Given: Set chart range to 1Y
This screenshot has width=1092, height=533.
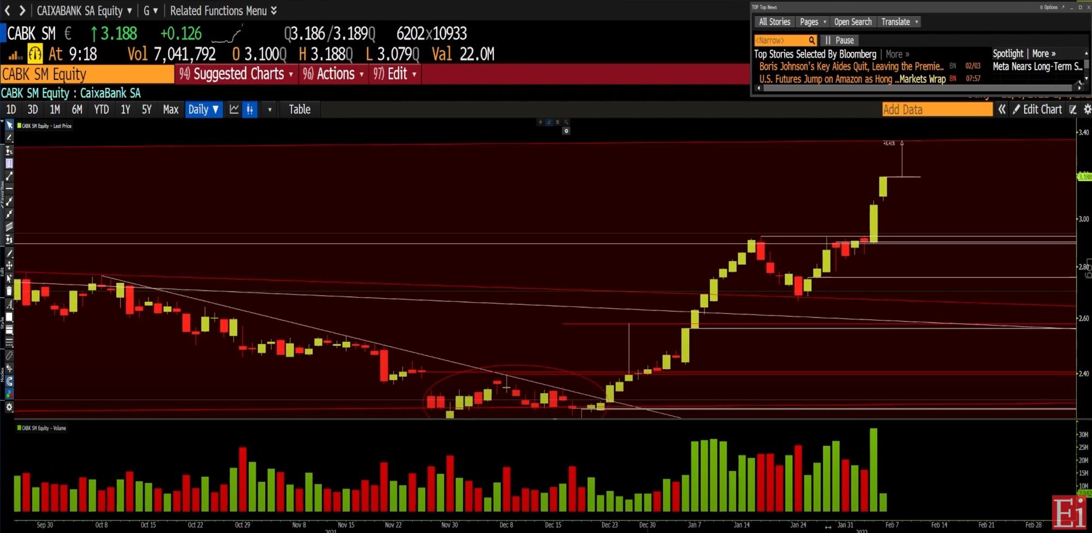Looking at the screenshot, I should (x=125, y=109).
